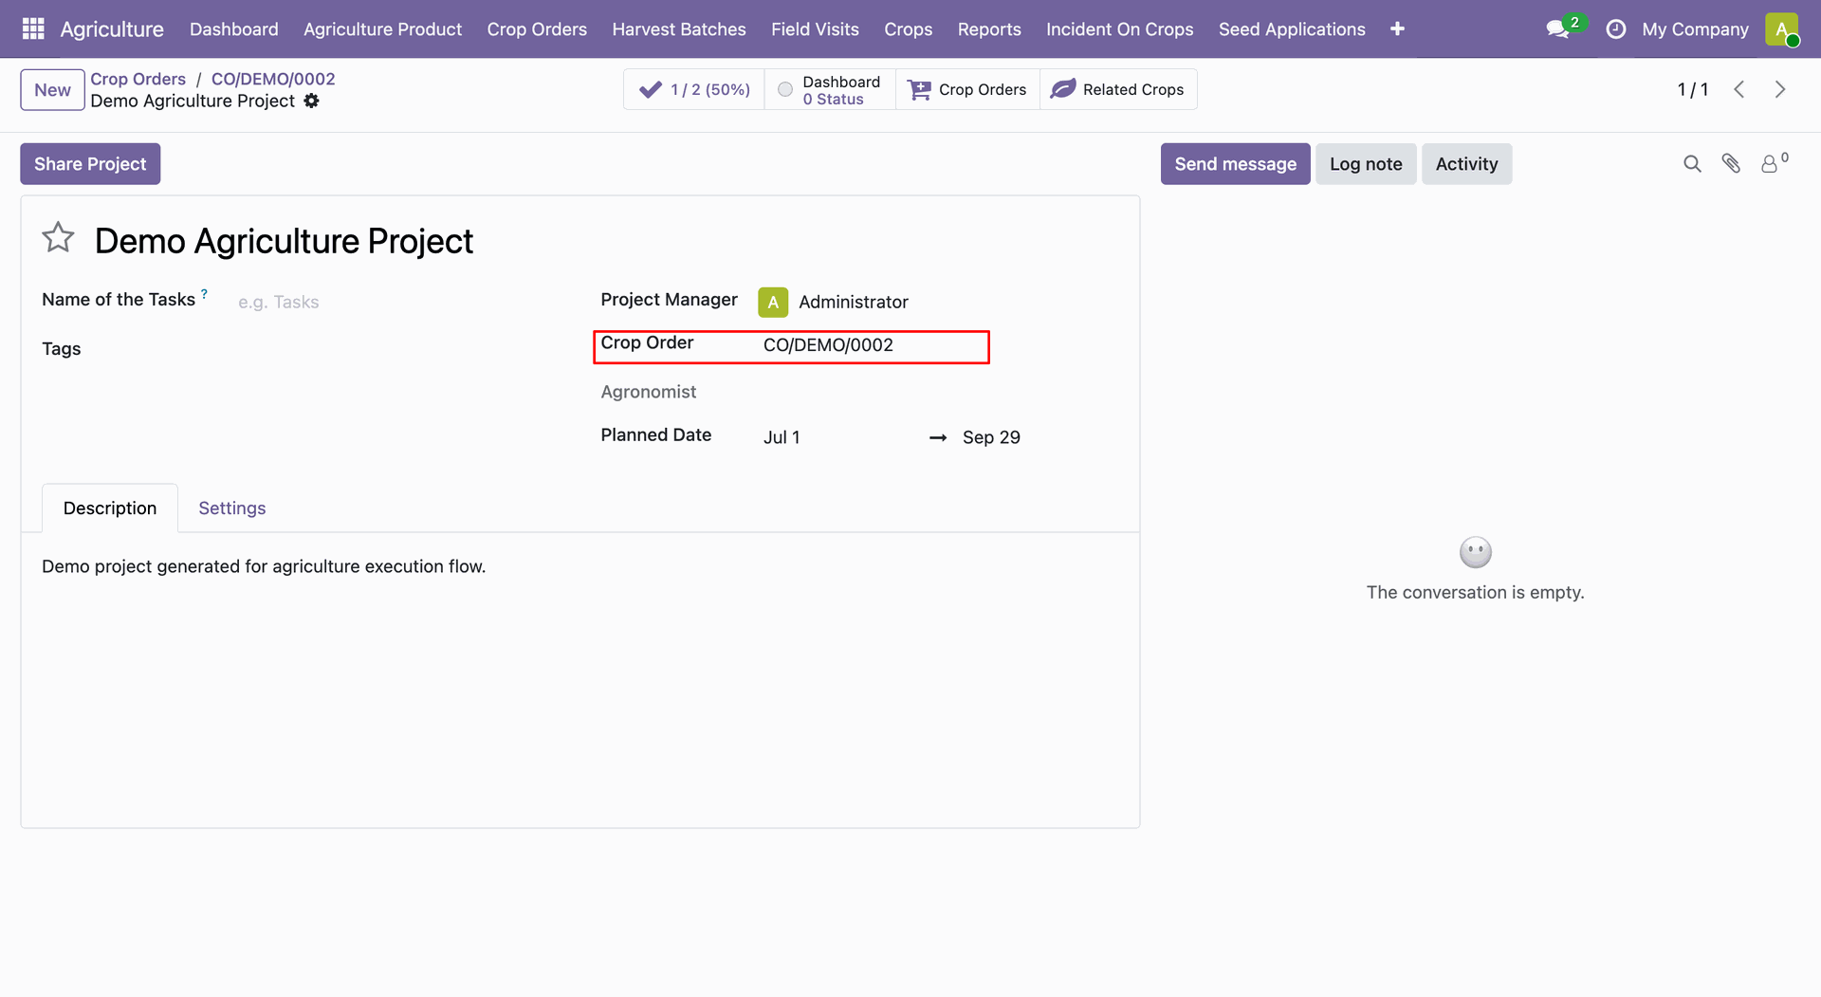Image resolution: width=1821 pixels, height=997 pixels.
Task: Open the apps grid home menu
Action: 33,29
